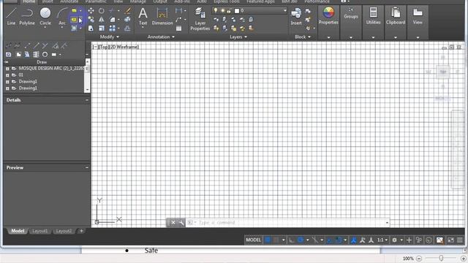The height and width of the screenshot is (263, 468).
Task: Collapse the Preview panel
Action: (x=87, y=167)
